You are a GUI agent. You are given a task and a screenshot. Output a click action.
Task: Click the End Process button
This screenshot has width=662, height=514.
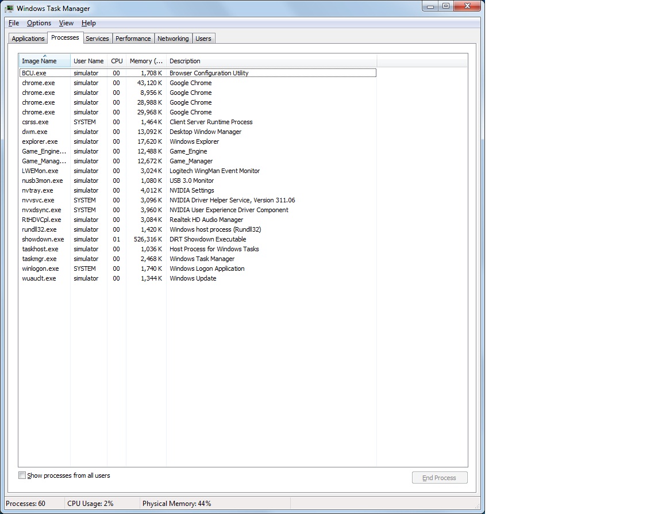(440, 478)
